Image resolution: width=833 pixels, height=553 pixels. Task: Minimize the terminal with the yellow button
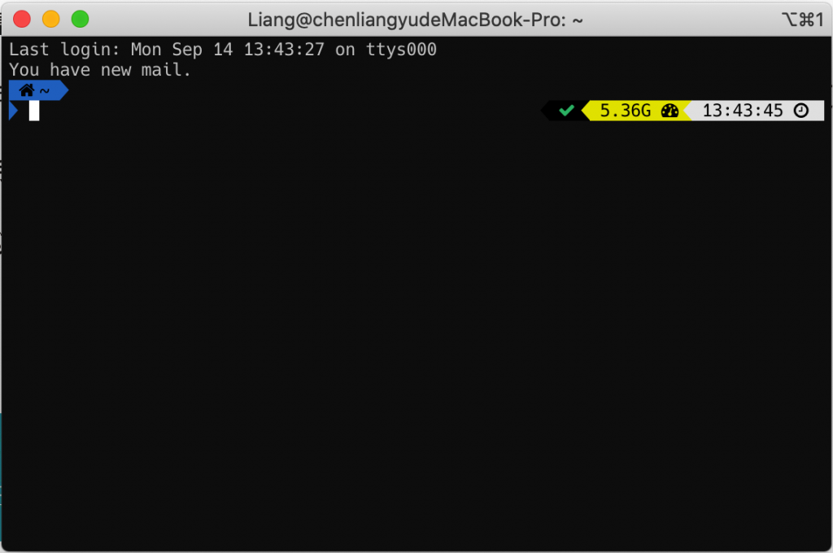coord(51,20)
